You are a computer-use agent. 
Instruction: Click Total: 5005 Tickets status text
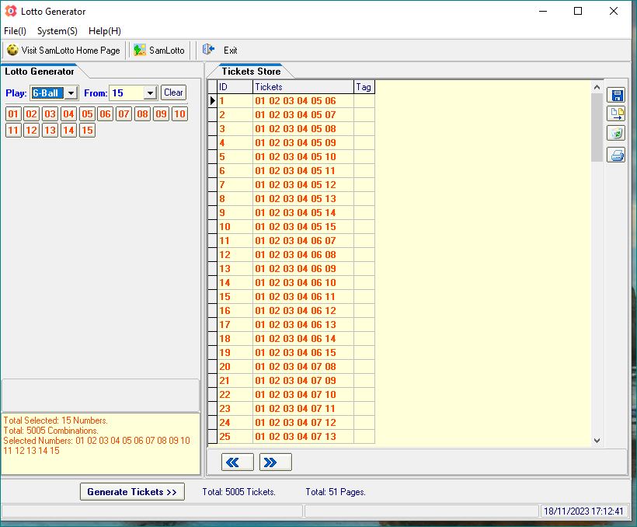[239, 492]
